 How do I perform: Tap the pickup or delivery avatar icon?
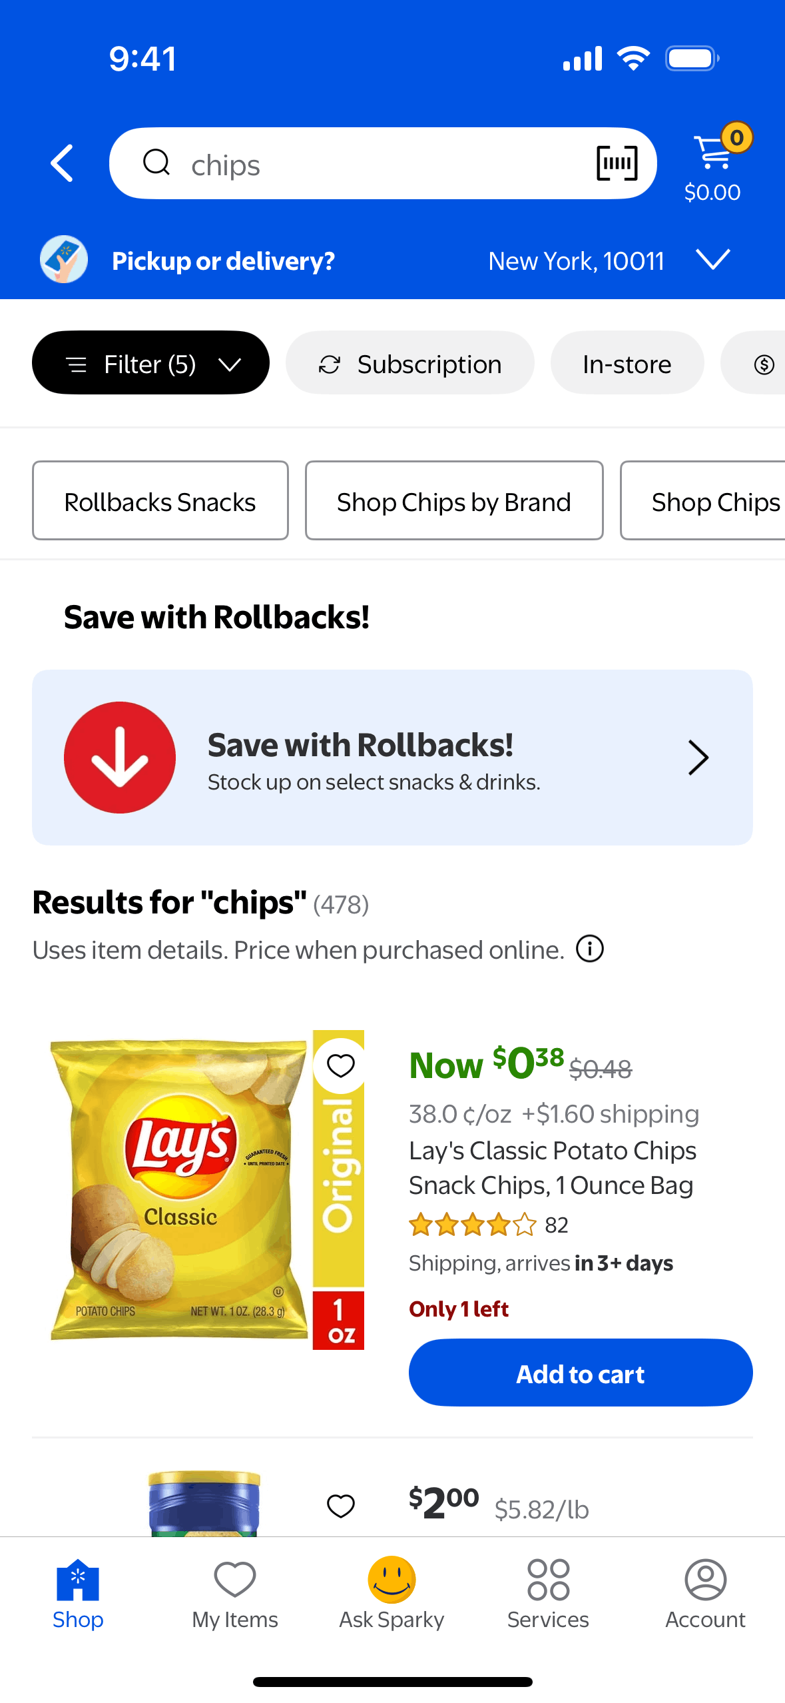(64, 260)
